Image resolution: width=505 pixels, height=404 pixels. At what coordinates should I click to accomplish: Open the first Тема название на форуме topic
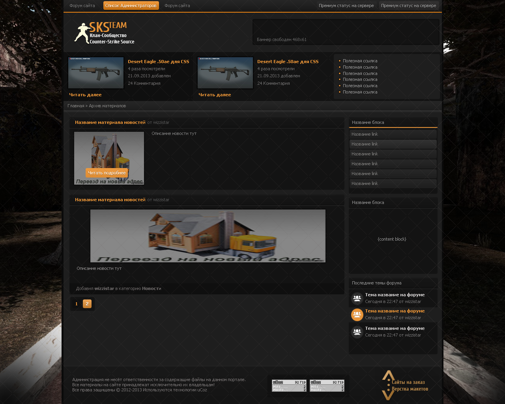tap(395, 295)
